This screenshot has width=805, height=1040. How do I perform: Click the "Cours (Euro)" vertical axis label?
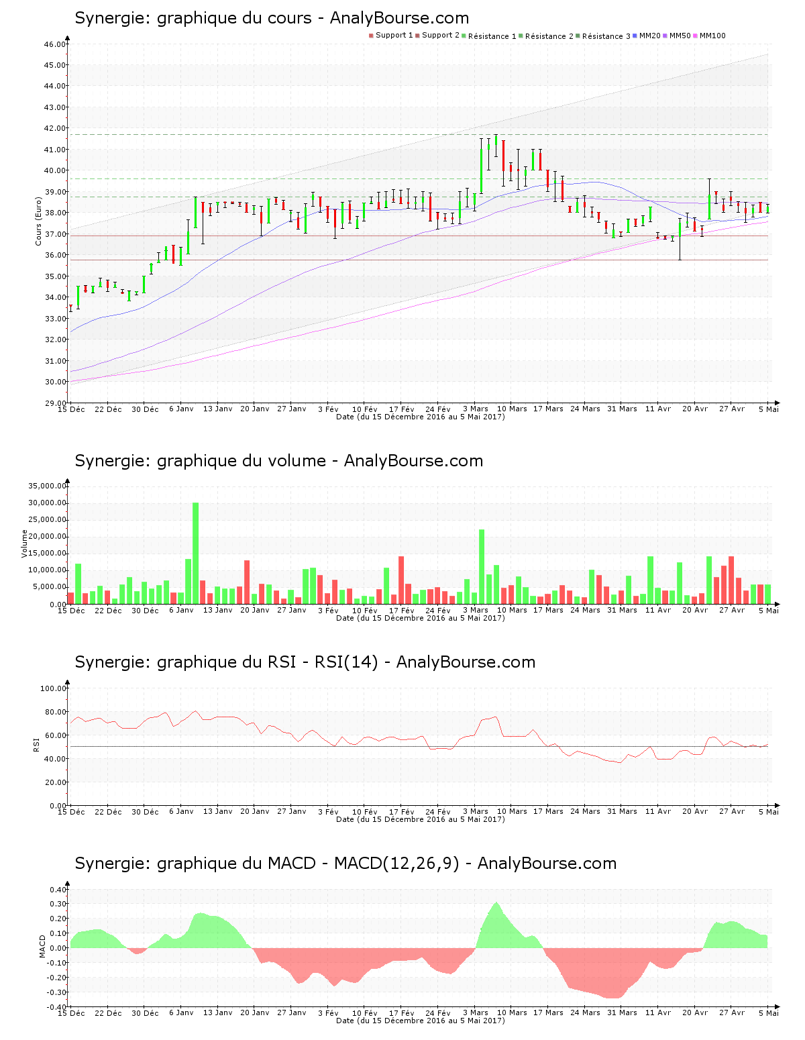[x=38, y=221]
